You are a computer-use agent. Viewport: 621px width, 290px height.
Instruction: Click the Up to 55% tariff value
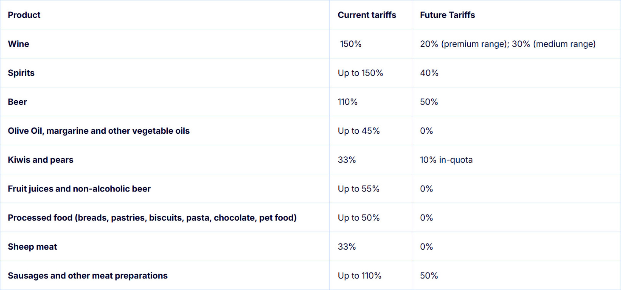(359, 189)
